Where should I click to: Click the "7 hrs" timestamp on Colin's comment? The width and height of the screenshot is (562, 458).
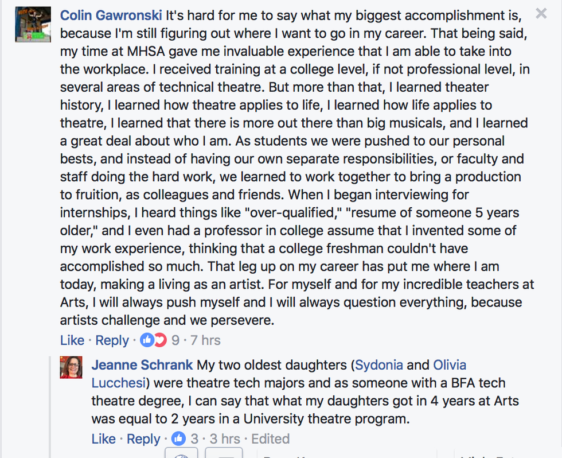[205, 340]
